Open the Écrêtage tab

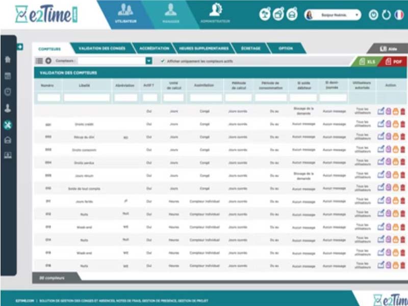pos(250,48)
